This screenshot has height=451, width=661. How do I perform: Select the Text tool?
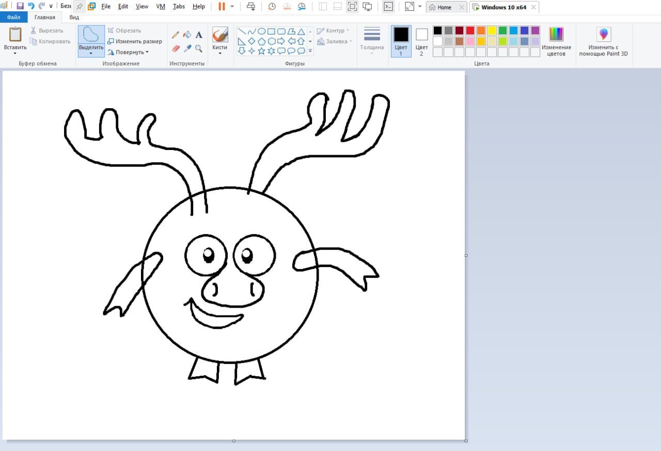[x=199, y=35]
